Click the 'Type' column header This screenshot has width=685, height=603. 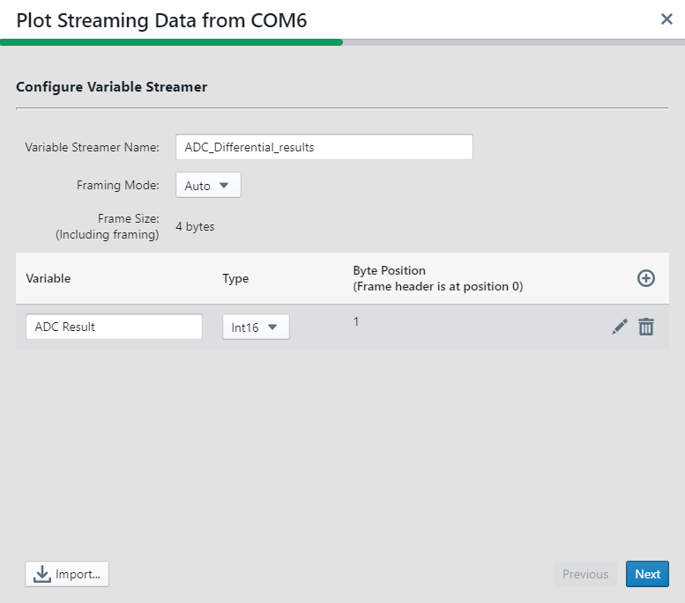(x=235, y=278)
